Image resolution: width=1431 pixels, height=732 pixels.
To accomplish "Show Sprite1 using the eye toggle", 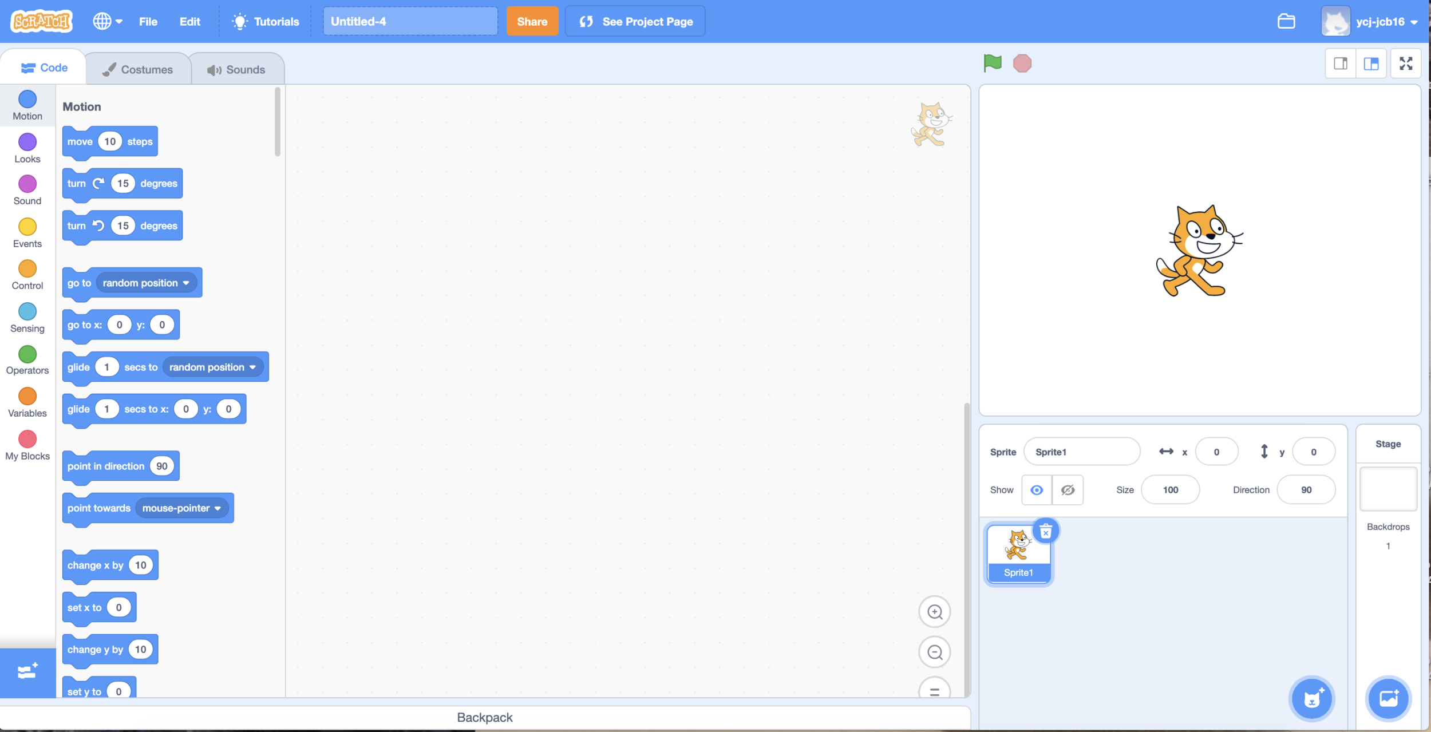I will [x=1037, y=490].
